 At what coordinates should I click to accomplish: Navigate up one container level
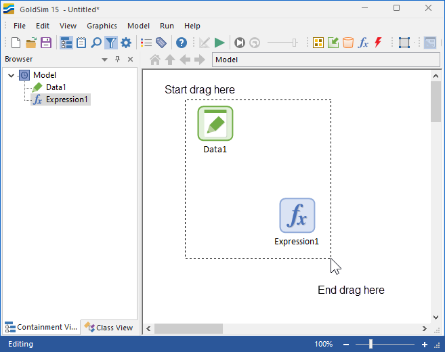170,60
